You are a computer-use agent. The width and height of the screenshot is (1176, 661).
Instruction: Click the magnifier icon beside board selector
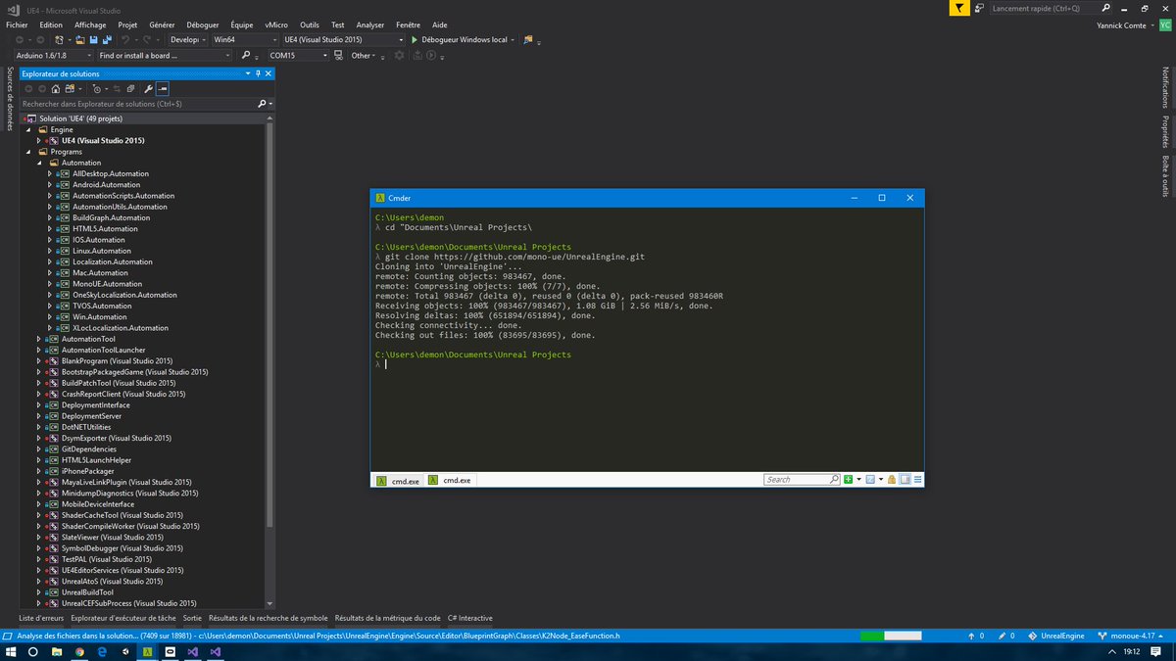tap(246, 55)
